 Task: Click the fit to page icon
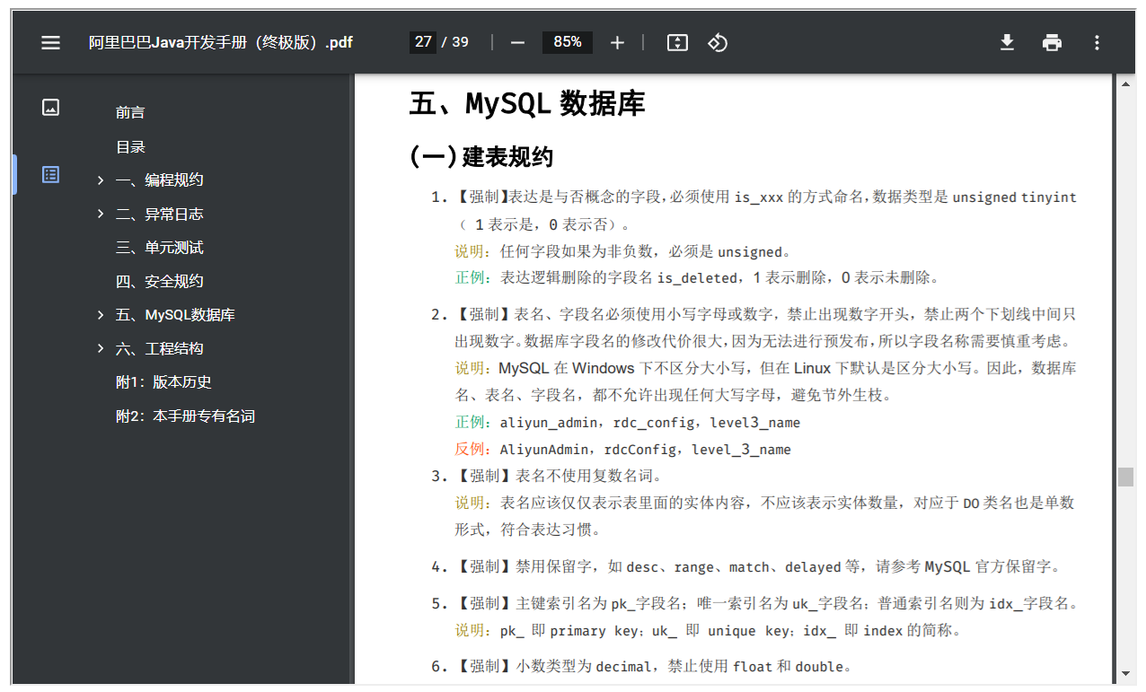[677, 42]
